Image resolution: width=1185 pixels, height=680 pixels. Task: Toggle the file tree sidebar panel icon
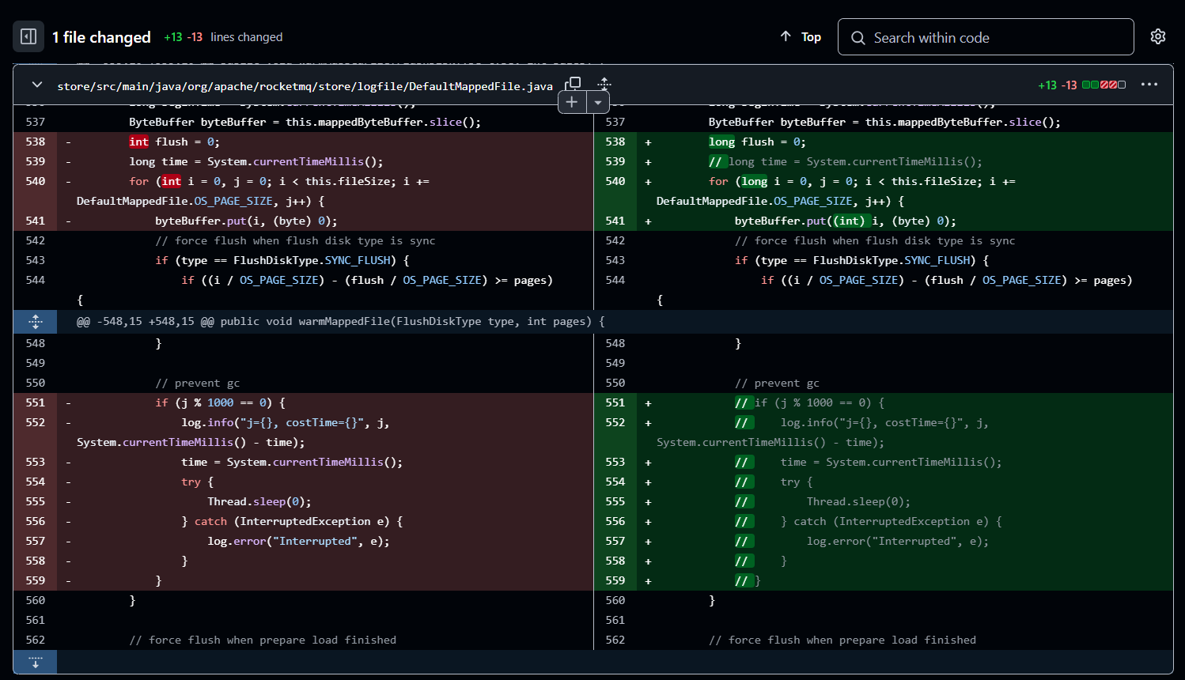(28, 36)
